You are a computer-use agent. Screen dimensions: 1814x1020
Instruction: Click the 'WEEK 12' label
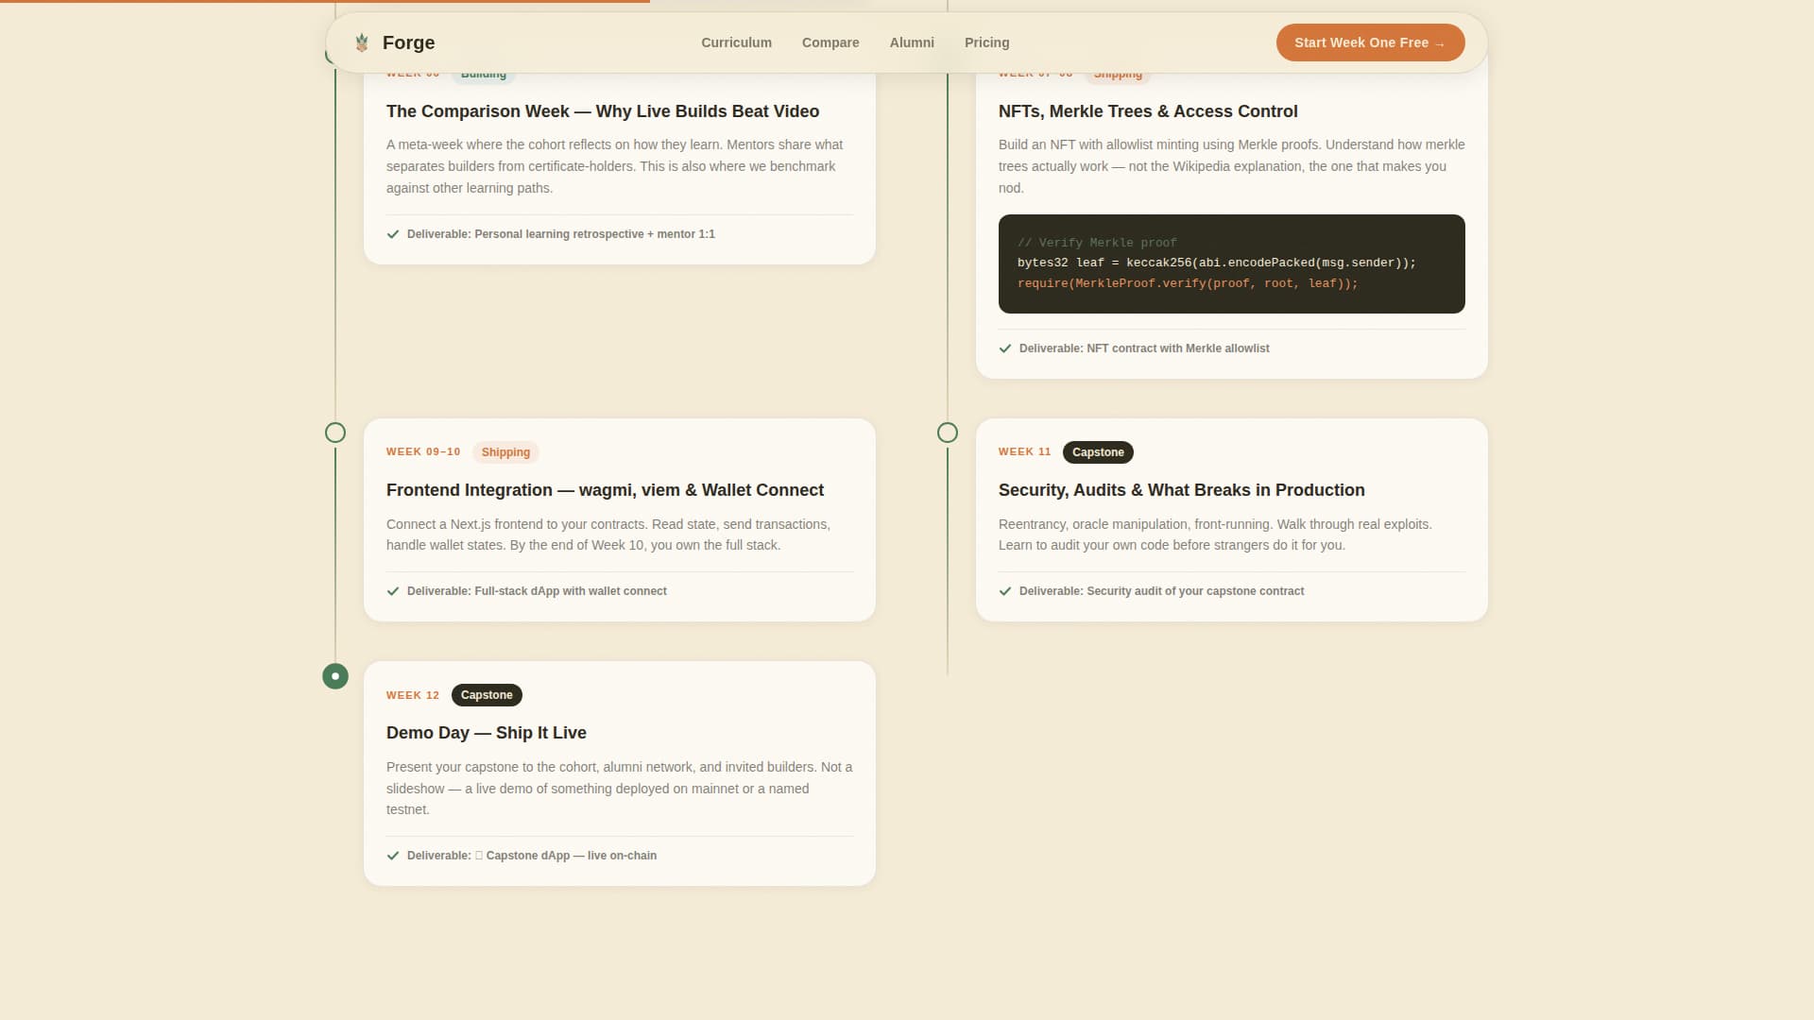(x=413, y=695)
